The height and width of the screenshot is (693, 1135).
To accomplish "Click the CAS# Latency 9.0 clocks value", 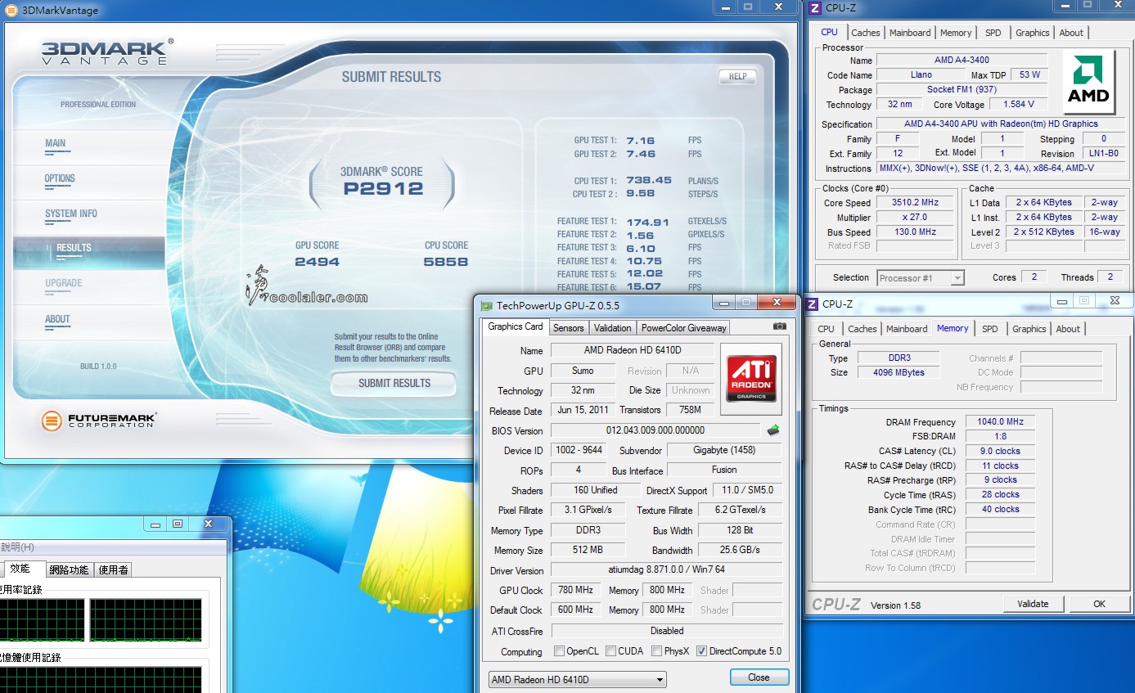I will (x=1000, y=451).
